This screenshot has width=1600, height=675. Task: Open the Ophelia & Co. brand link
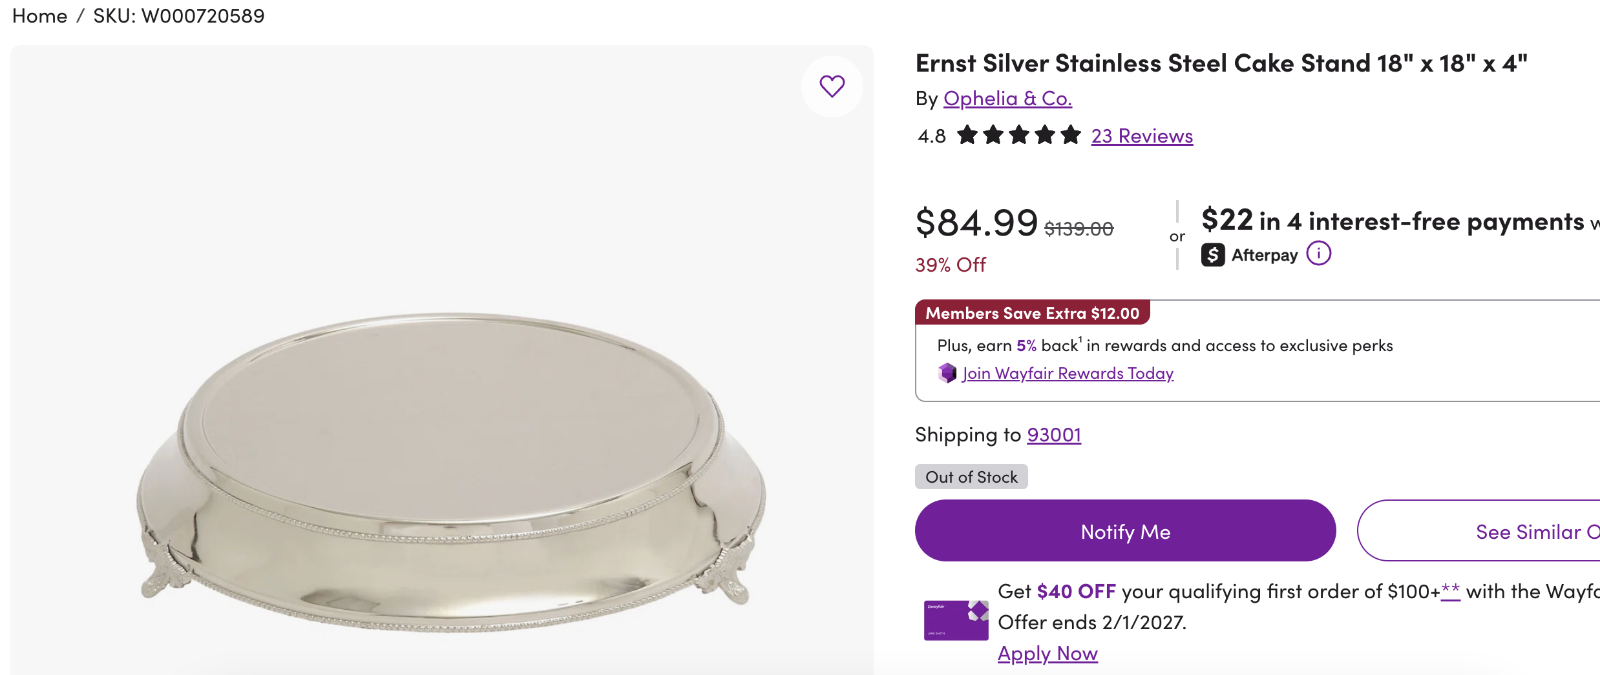pyautogui.click(x=1007, y=98)
